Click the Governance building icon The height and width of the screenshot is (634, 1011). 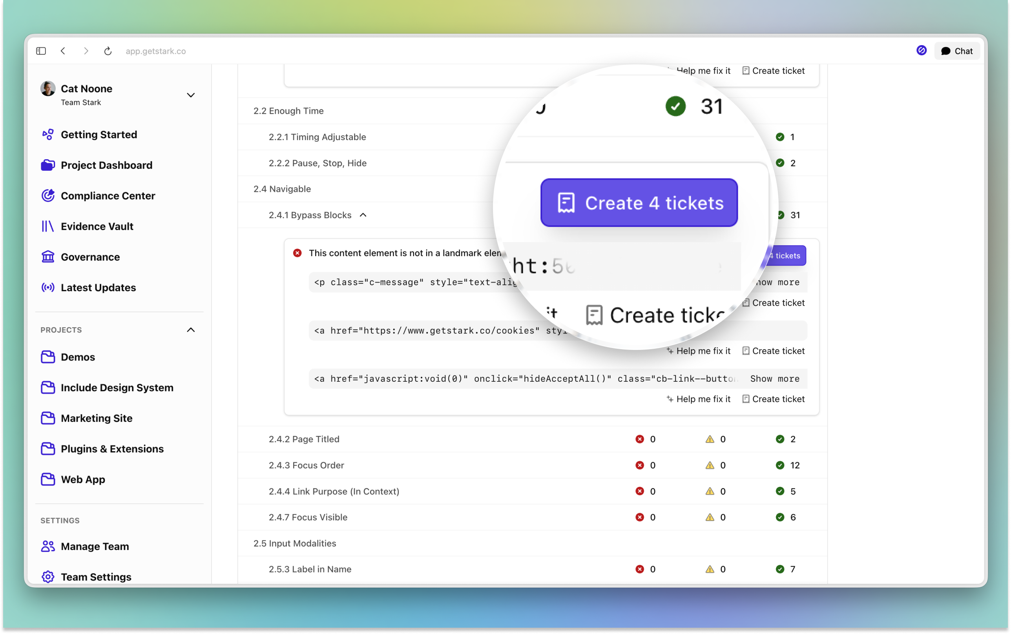tap(48, 256)
